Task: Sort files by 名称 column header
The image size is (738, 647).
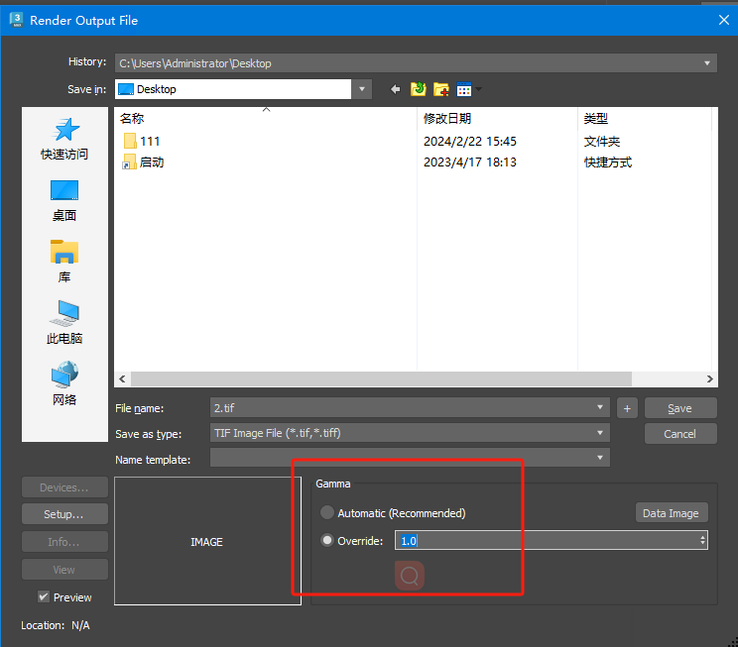Action: (x=132, y=118)
